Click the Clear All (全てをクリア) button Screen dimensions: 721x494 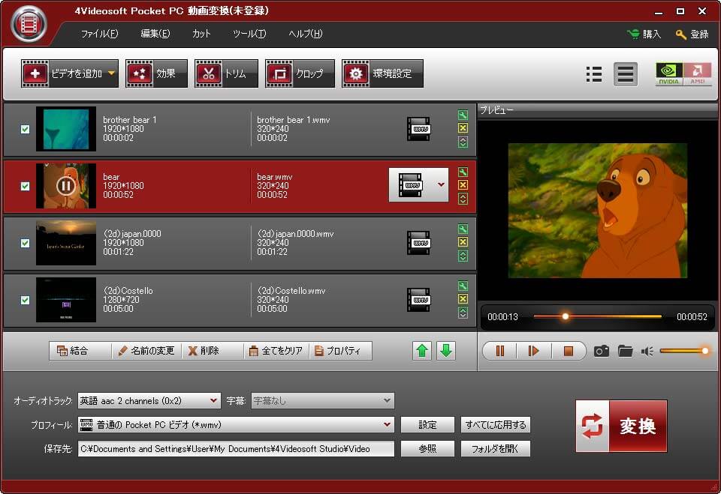click(x=276, y=351)
